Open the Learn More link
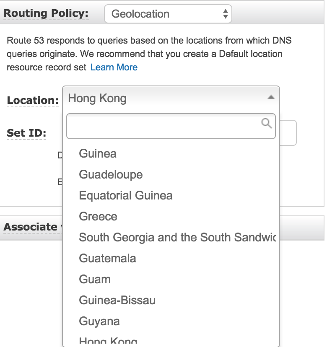 click(x=114, y=67)
